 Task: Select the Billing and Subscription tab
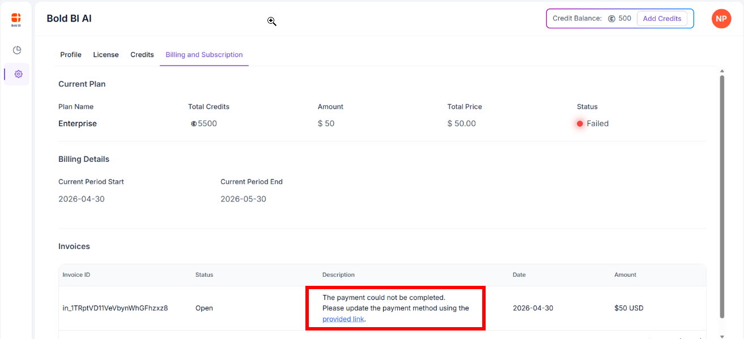coord(204,55)
